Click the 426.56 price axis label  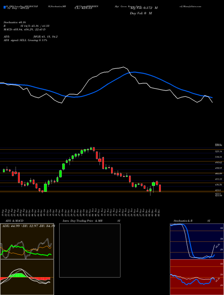pos(219,185)
